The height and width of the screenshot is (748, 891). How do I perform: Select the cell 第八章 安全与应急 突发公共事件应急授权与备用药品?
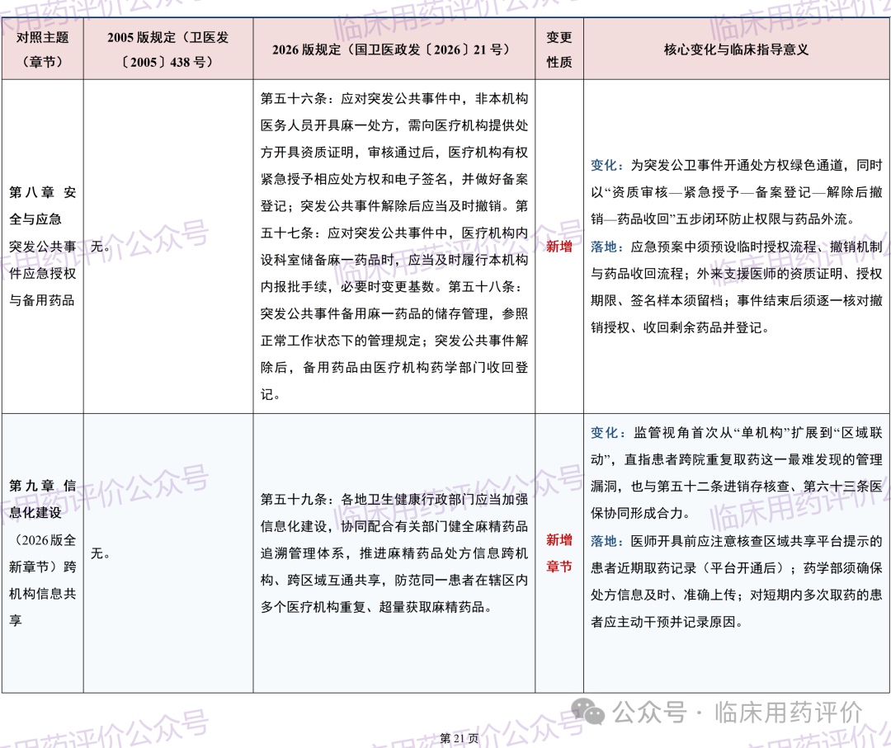43,246
